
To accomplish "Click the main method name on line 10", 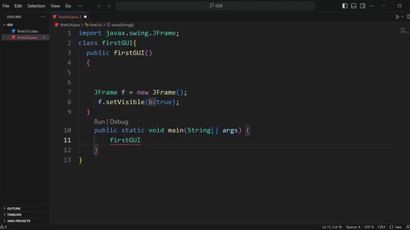I will [176, 130].
